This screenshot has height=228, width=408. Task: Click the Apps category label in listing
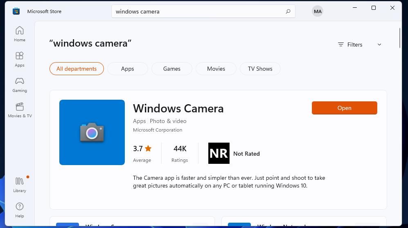pyautogui.click(x=139, y=121)
